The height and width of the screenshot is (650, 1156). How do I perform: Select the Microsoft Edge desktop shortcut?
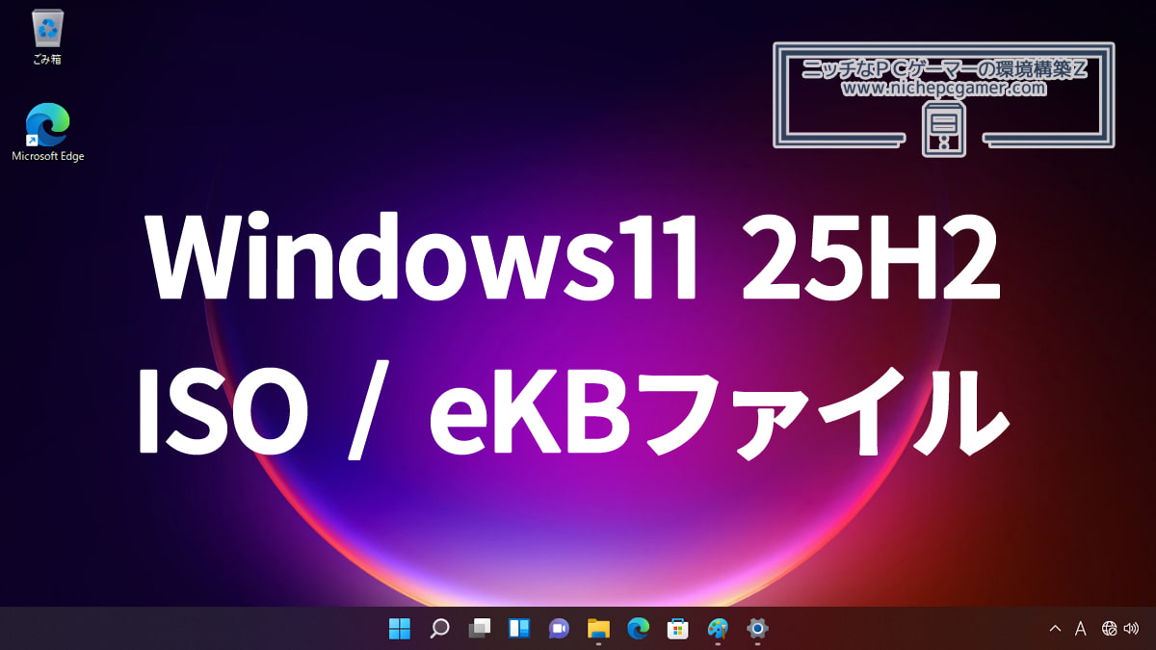pyautogui.click(x=47, y=133)
